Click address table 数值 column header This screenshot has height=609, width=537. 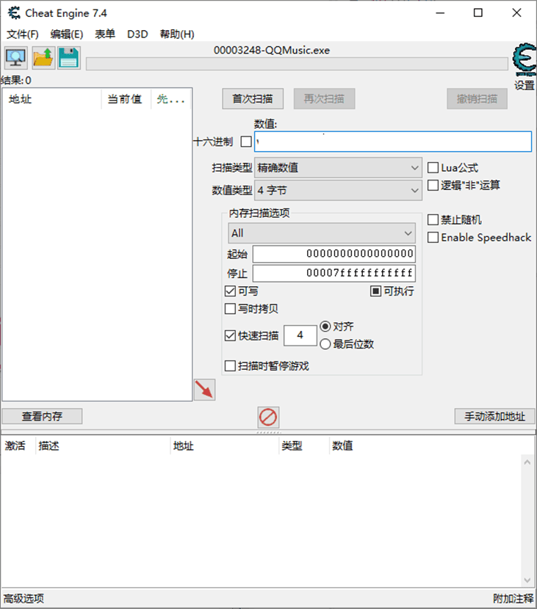coord(342,445)
